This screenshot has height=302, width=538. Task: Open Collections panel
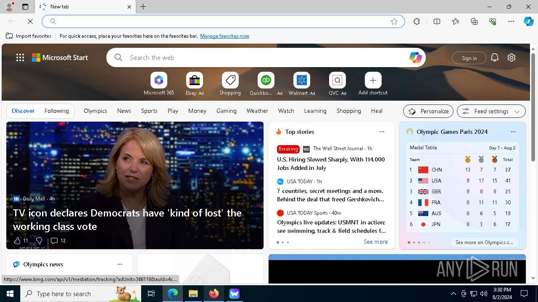click(474, 21)
